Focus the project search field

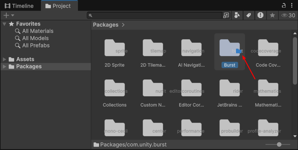(x=155, y=15)
